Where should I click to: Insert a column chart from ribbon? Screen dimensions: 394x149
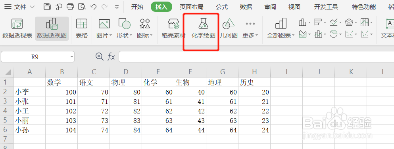[x=302, y=23]
